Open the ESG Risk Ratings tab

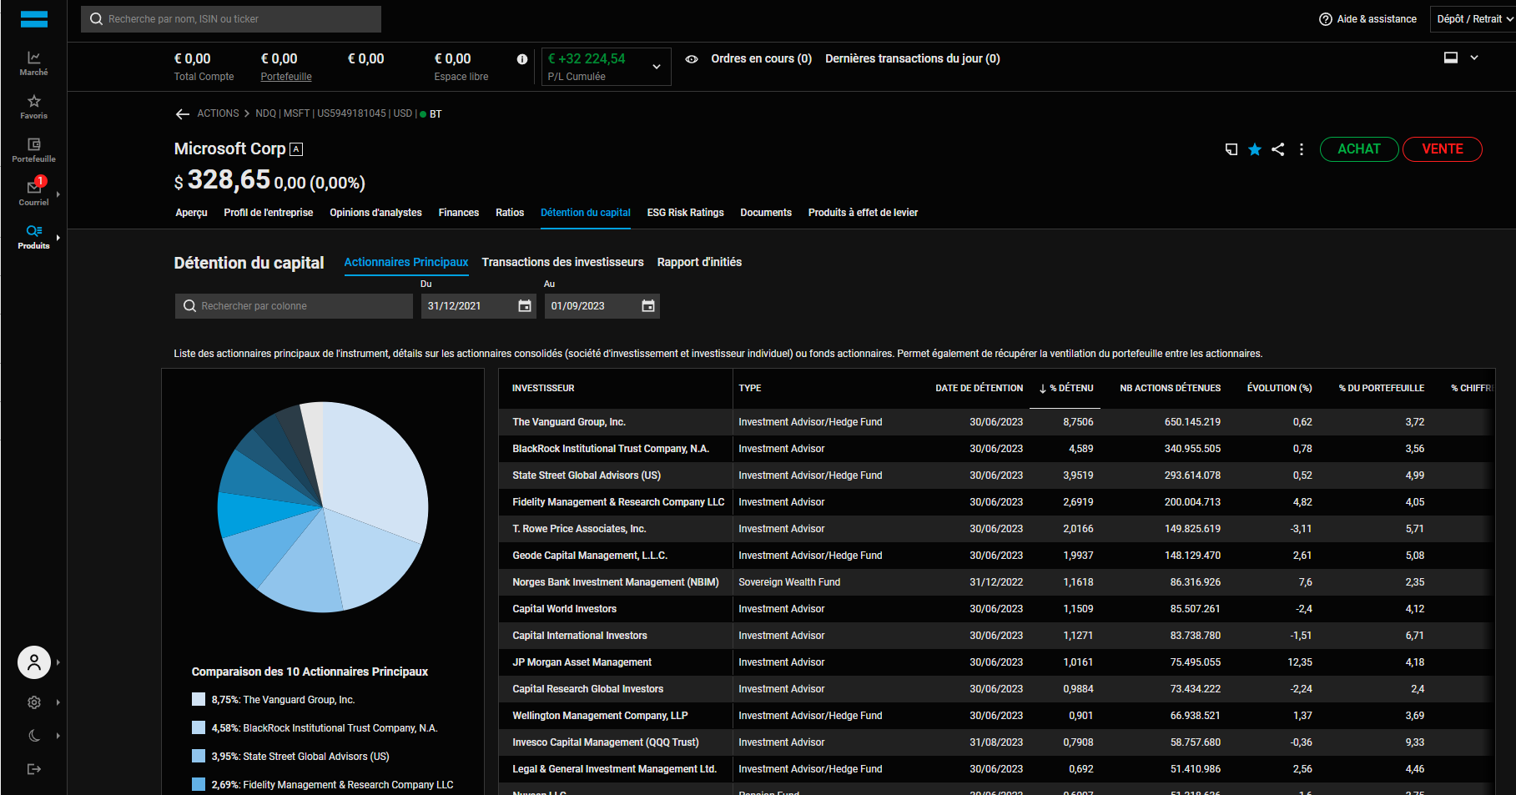686,213
